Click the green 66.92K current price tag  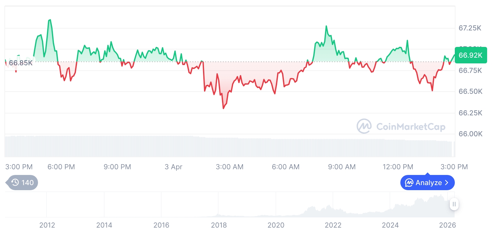[x=471, y=55]
